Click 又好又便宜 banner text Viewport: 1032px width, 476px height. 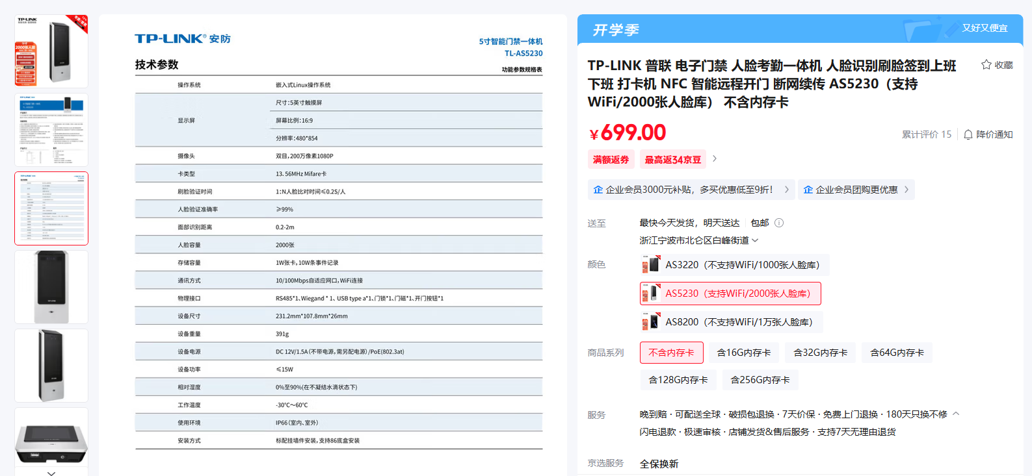tap(985, 28)
